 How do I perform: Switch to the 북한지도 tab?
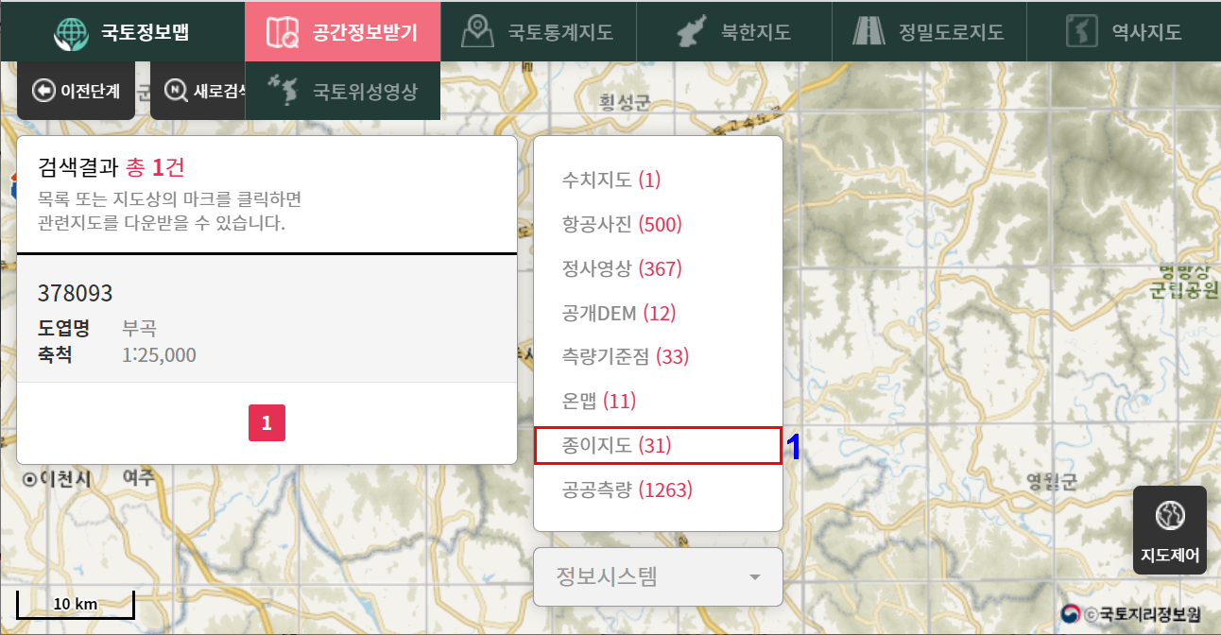733,31
